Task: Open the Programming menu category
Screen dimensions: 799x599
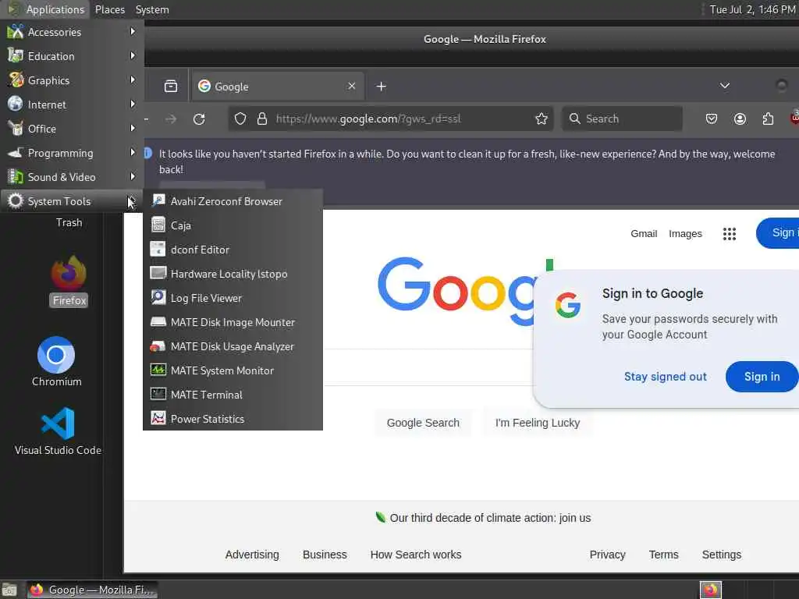Action: tap(71, 153)
